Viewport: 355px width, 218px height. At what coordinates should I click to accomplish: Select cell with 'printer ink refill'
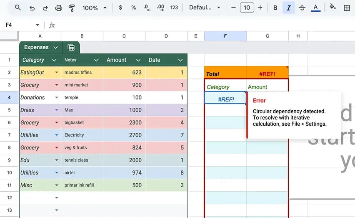point(82,185)
